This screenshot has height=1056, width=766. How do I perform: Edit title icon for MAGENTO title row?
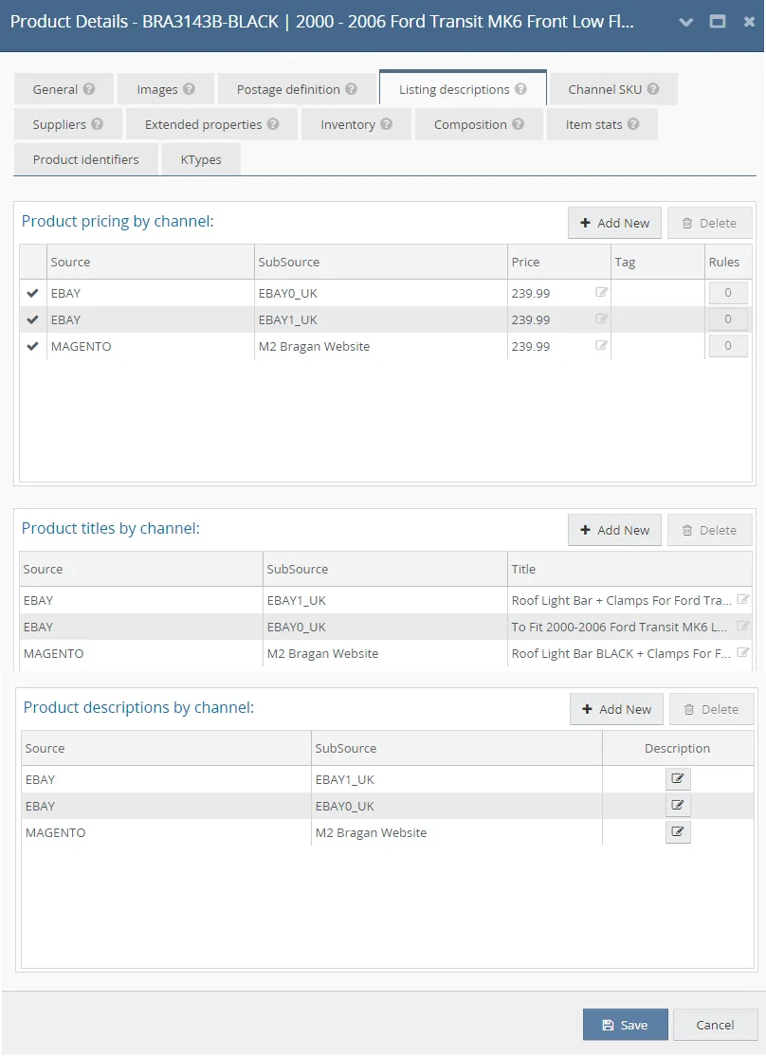tap(742, 652)
